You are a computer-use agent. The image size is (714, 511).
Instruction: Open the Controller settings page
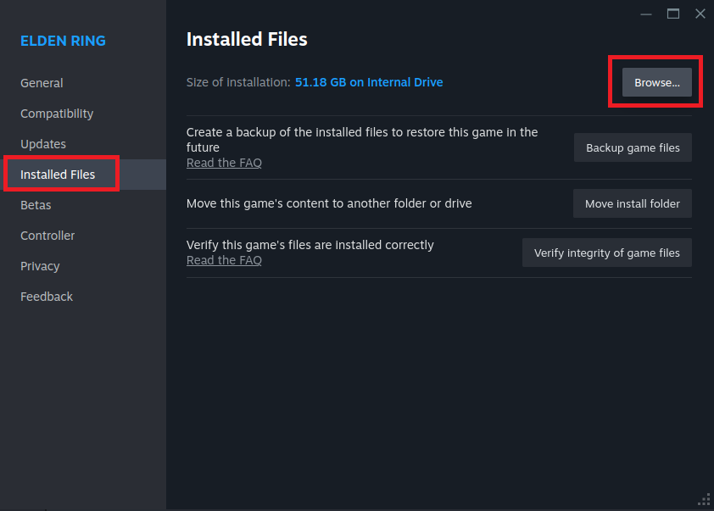47,236
